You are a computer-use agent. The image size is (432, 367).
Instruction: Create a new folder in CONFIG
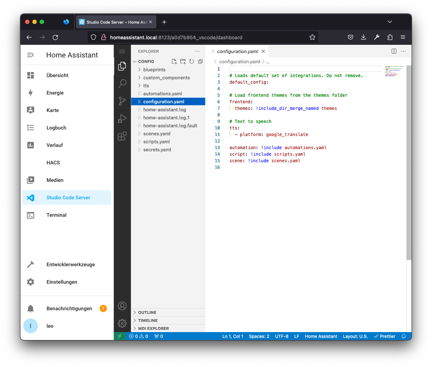click(x=183, y=61)
